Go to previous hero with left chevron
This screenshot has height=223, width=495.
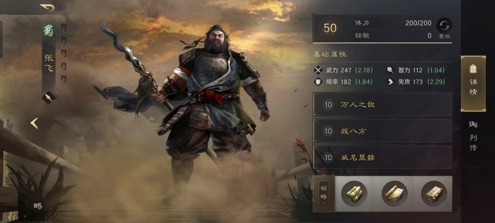(35, 123)
